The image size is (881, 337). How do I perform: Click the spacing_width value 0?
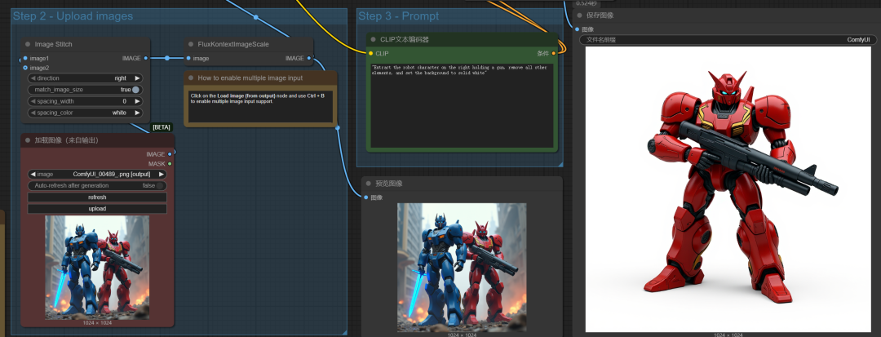click(124, 102)
